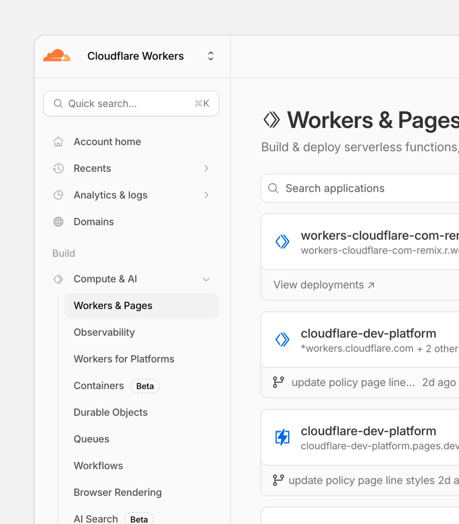Viewport: 459px width, 524px height.
Task: Click the Compute & AI diamond icon
Action: pos(58,279)
